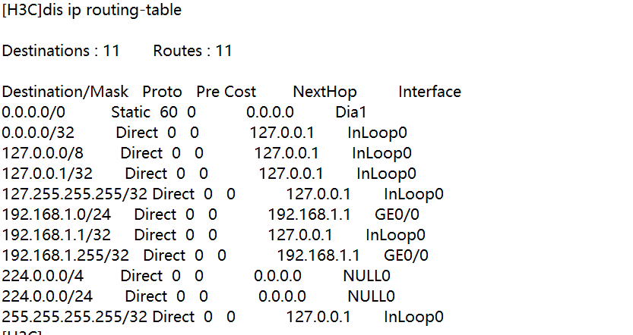Click the 'Routes : 11' summary text
The width and height of the screenshot is (633, 335).
point(192,52)
